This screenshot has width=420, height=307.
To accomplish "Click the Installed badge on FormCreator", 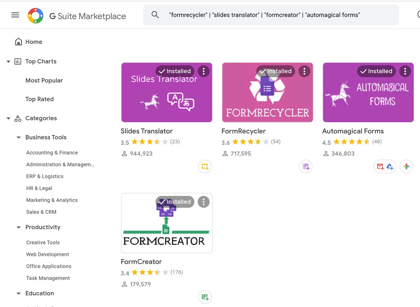I will tap(175, 202).
